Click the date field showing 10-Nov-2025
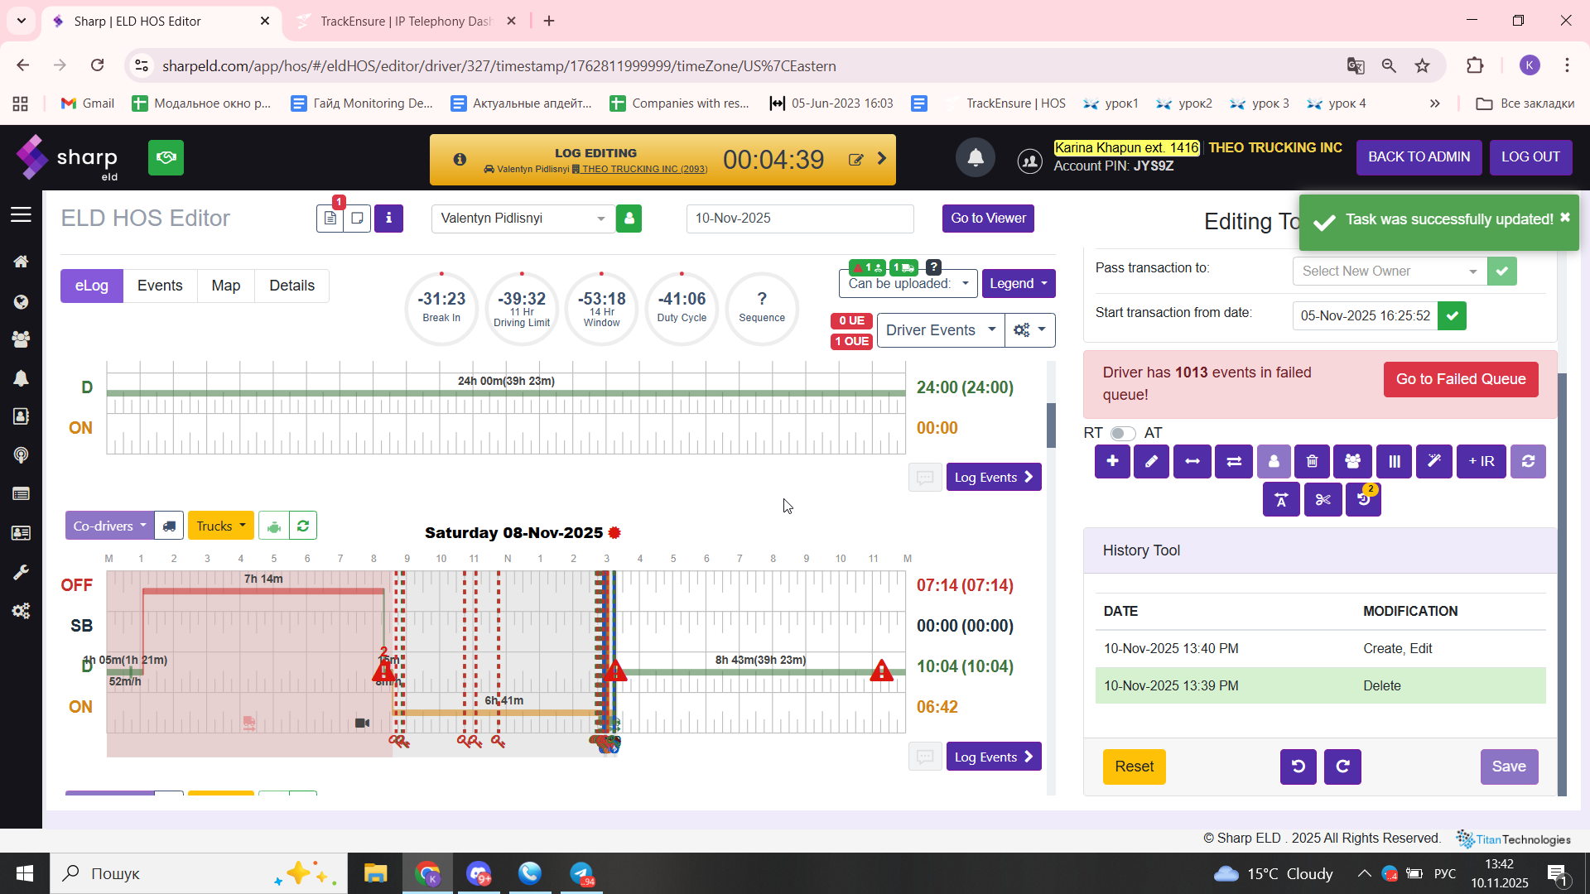The width and height of the screenshot is (1590, 894). [x=799, y=219]
